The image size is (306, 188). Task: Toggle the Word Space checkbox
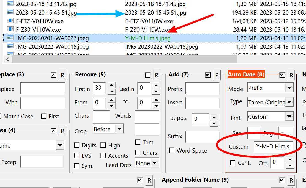click(172, 150)
